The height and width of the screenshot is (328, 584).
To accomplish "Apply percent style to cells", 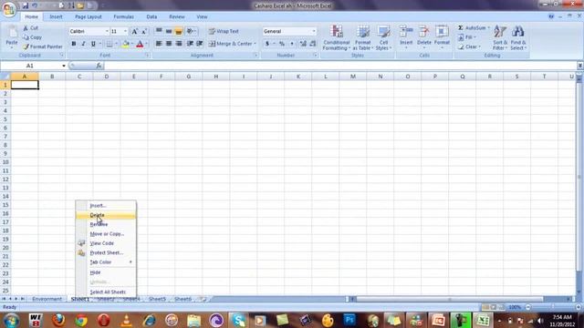I will [x=282, y=44].
